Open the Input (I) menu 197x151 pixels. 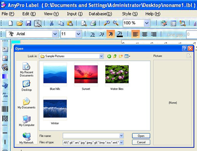(x=75, y=14)
